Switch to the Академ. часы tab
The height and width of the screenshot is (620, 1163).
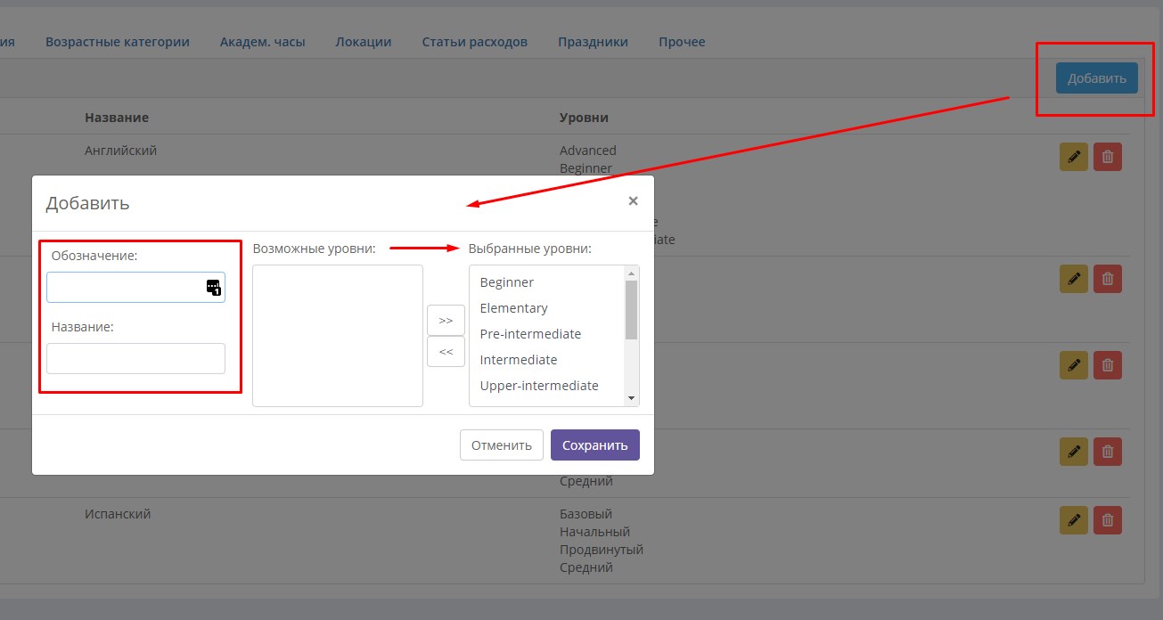(262, 42)
